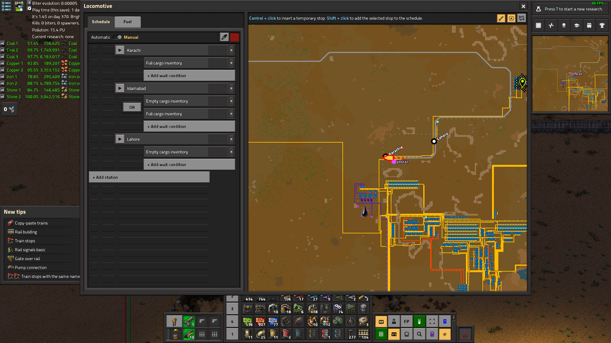Screen dimensions: 611x343
Task: Toggle Automatic/Manual train mode switch
Action: 117,37
